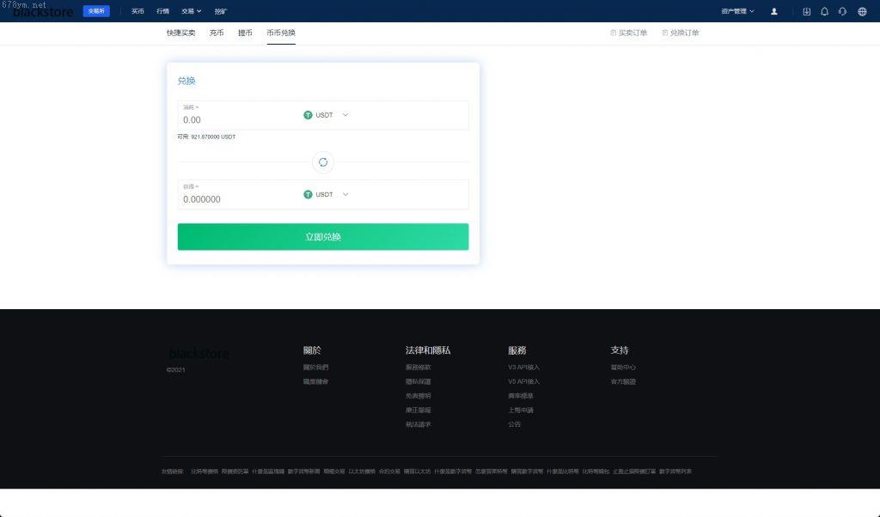880x517 pixels.
Task: Swap currencies with the circular arrows icon
Action: click(323, 162)
